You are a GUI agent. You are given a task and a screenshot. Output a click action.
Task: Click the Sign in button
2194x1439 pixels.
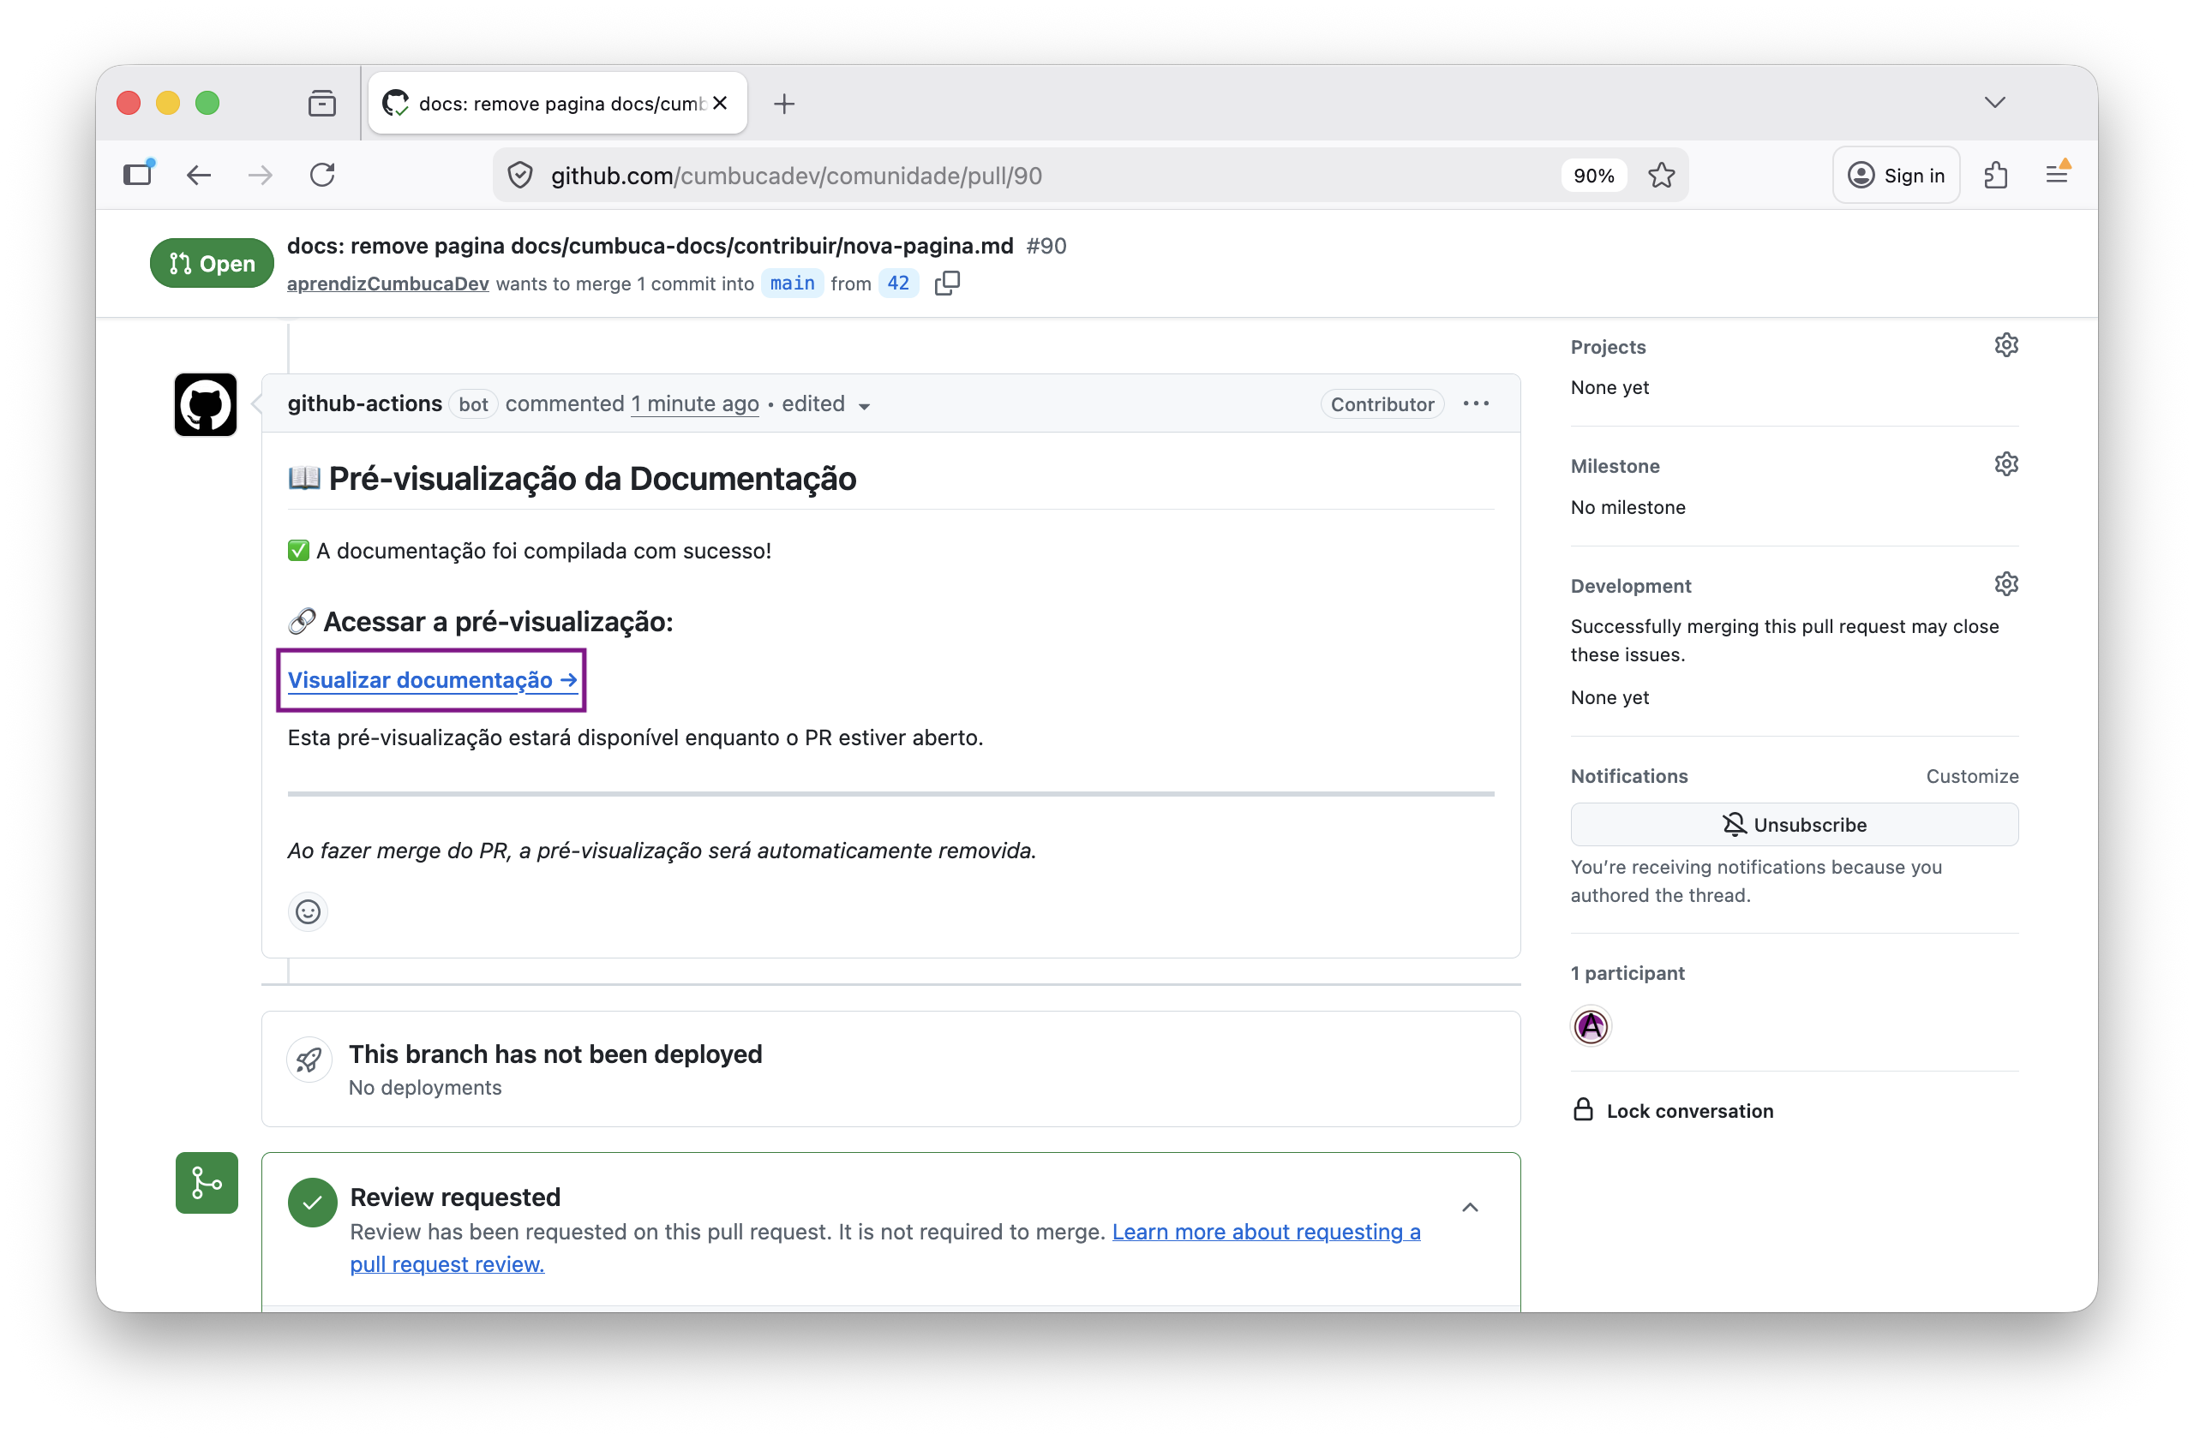[1897, 175]
